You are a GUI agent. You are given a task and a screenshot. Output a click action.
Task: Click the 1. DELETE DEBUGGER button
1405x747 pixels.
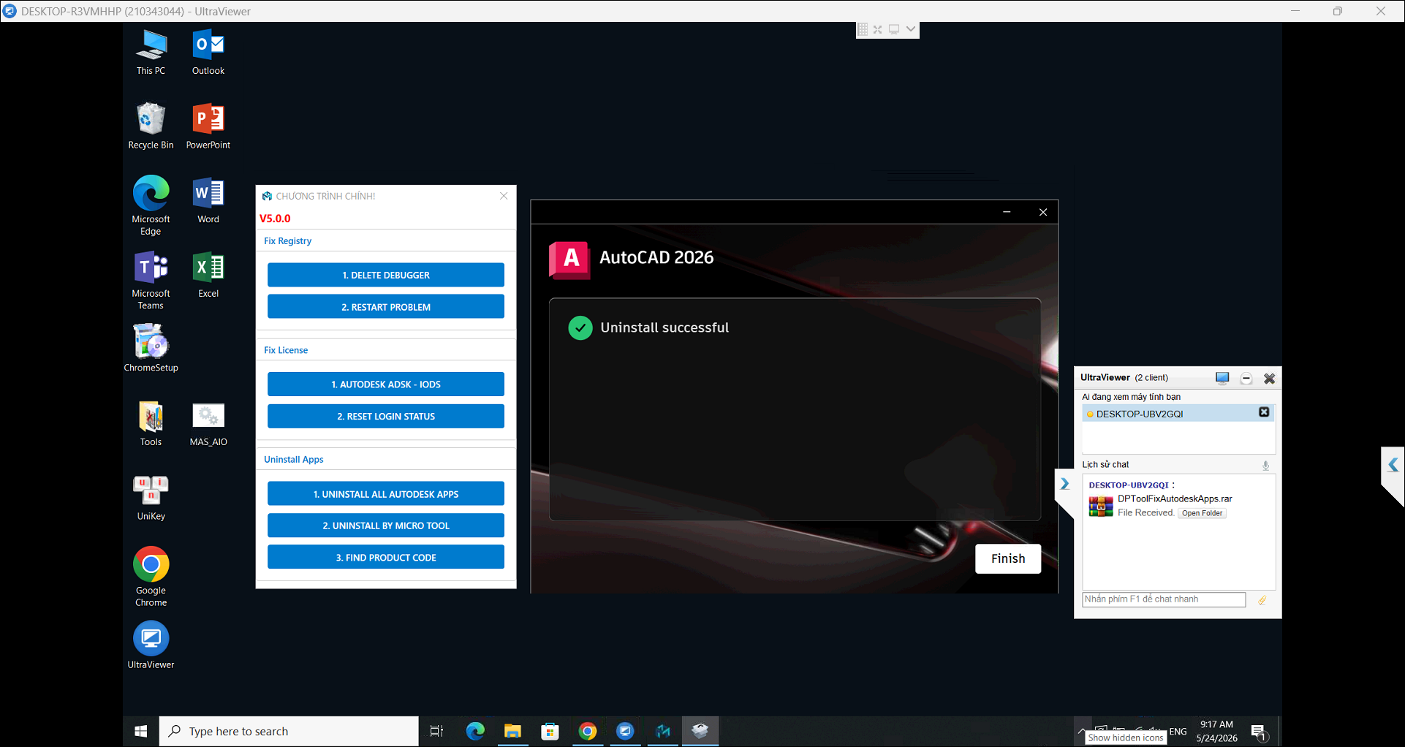click(386, 275)
